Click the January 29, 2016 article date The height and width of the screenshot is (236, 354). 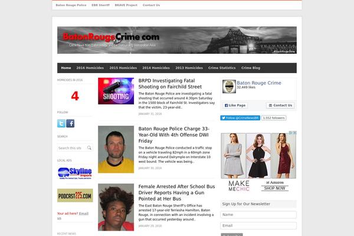pyautogui.click(x=150, y=226)
